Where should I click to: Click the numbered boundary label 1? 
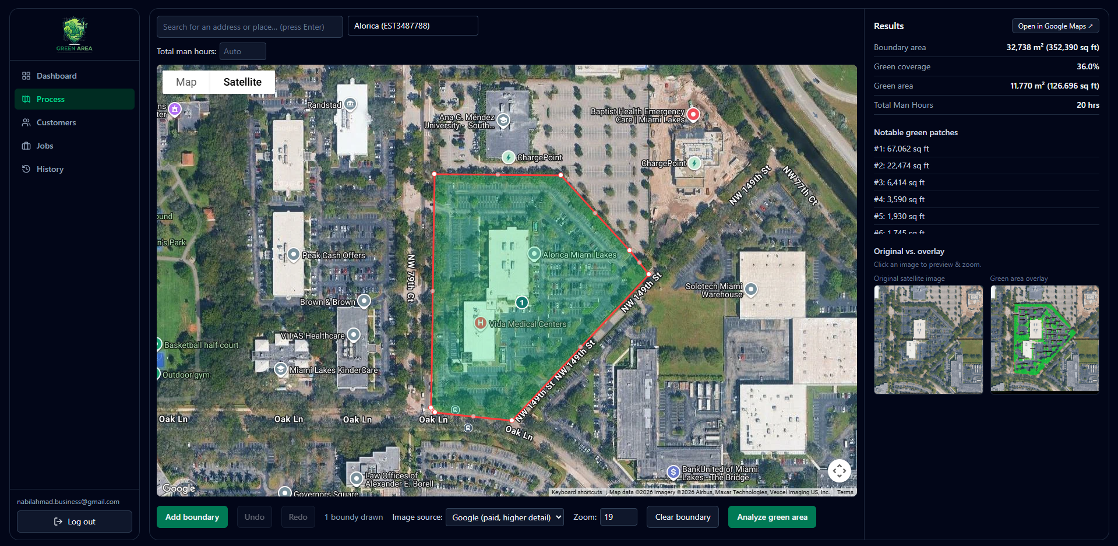(x=522, y=302)
